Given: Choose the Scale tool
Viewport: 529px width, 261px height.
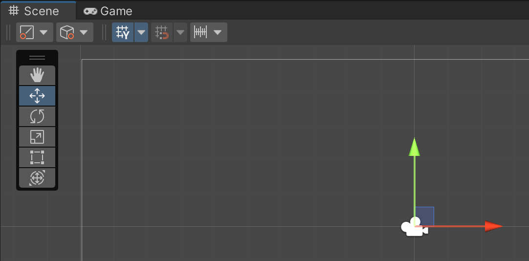Looking at the screenshot, I should 37,137.
